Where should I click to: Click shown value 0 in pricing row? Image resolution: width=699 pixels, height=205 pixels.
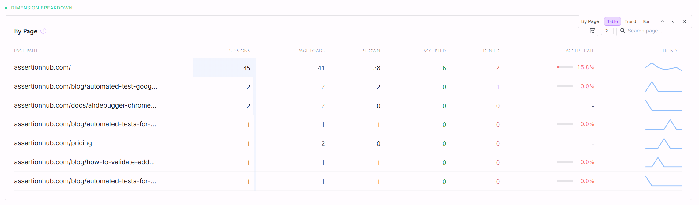378,144
